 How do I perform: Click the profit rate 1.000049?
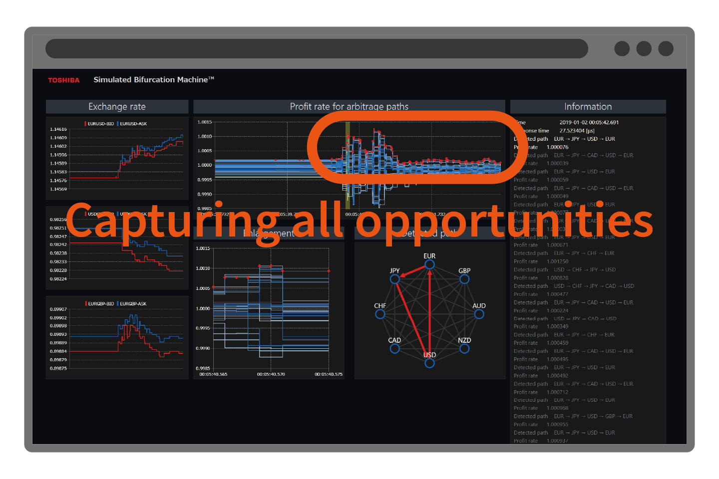coord(557,196)
